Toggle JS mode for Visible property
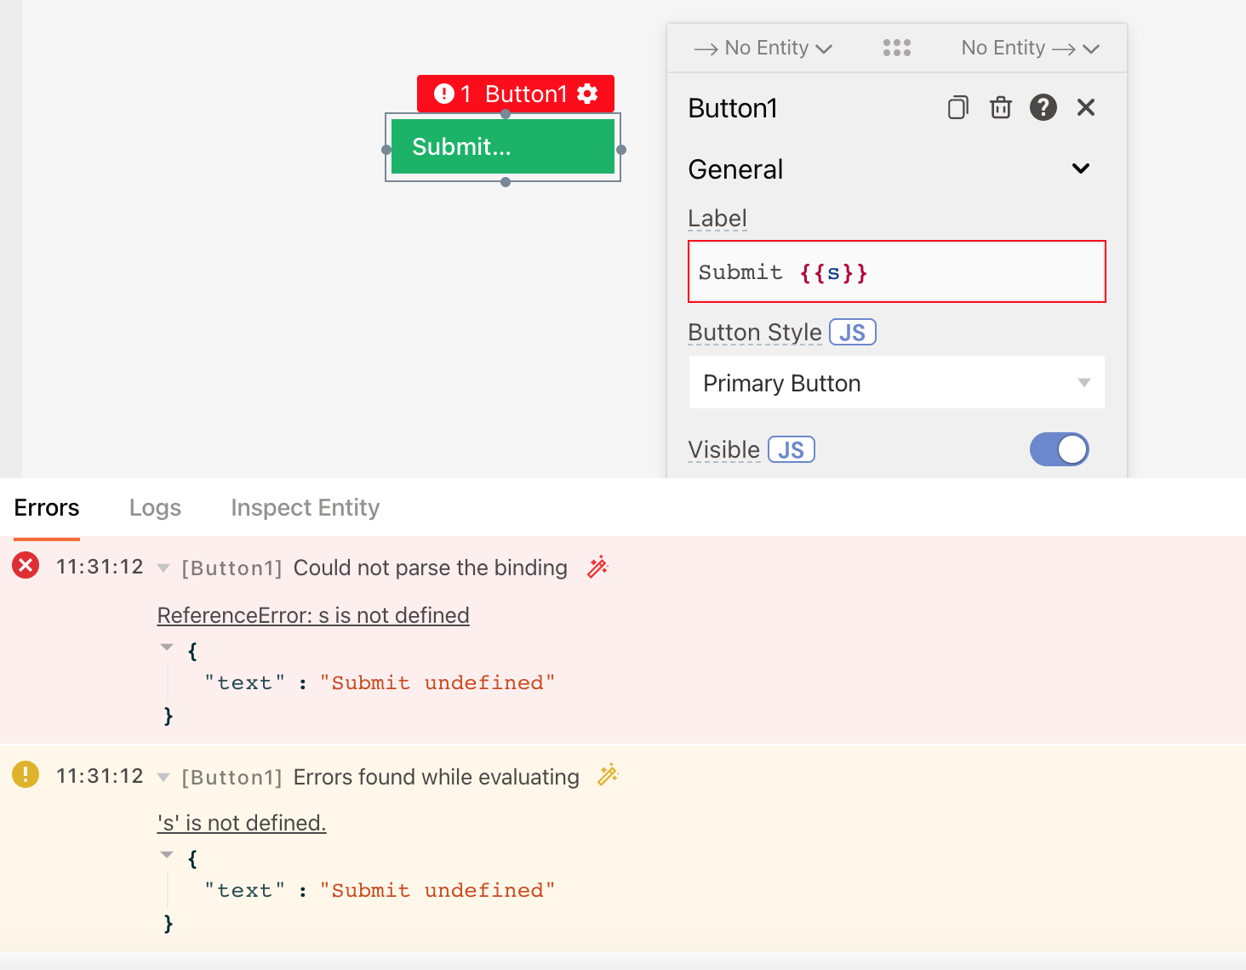This screenshot has height=970, width=1246. point(792,450)
